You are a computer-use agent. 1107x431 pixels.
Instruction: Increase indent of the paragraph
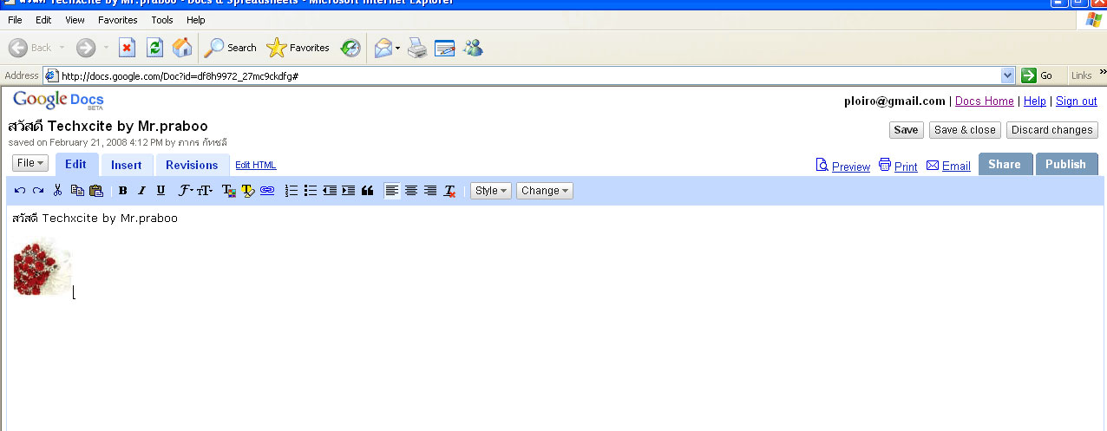[349, 191]
